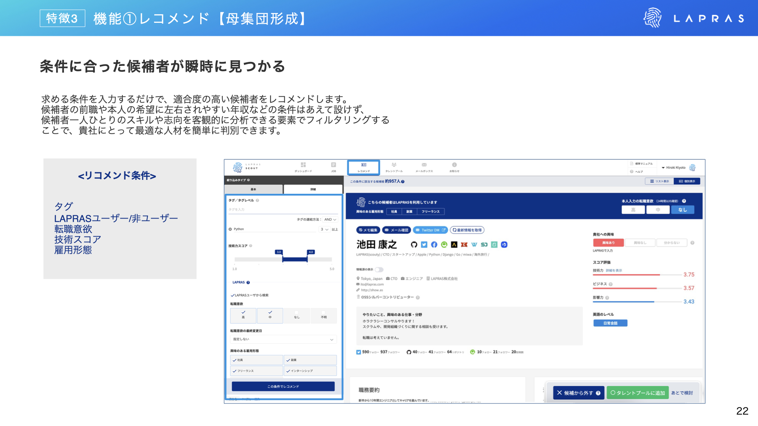
Task: Select the 基本 filter tab
Action: (253, 189)
